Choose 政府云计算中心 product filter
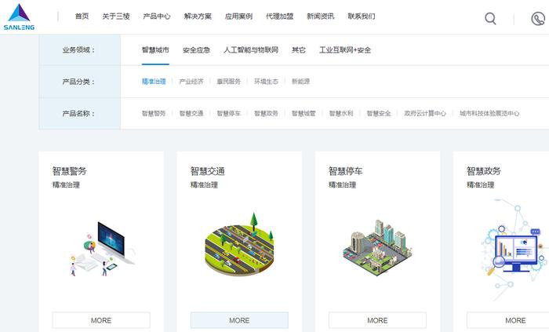This screenshot has width=549, height=332. point(425,113)
